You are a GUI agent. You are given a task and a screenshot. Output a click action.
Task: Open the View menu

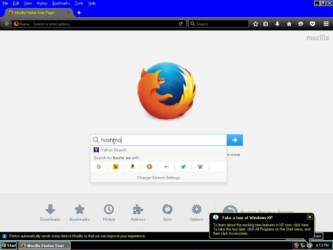[x=28, y=3]
